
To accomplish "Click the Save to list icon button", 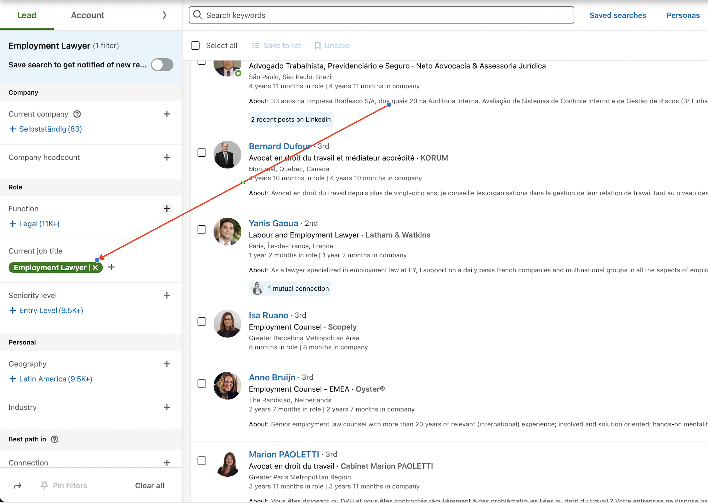I will pyautogui.click(x=256, y=45).
